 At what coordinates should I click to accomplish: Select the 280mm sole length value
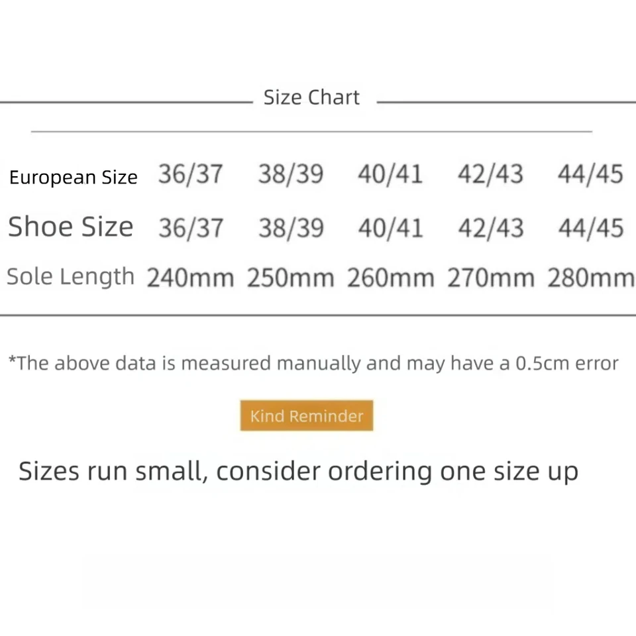(x=590, y=278)
